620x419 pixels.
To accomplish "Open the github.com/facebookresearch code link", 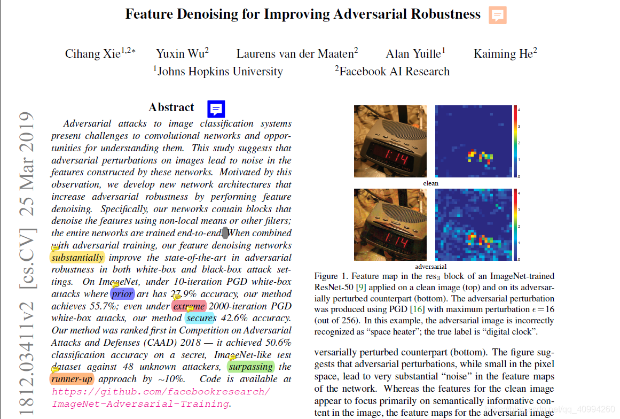I will [161, 398].
